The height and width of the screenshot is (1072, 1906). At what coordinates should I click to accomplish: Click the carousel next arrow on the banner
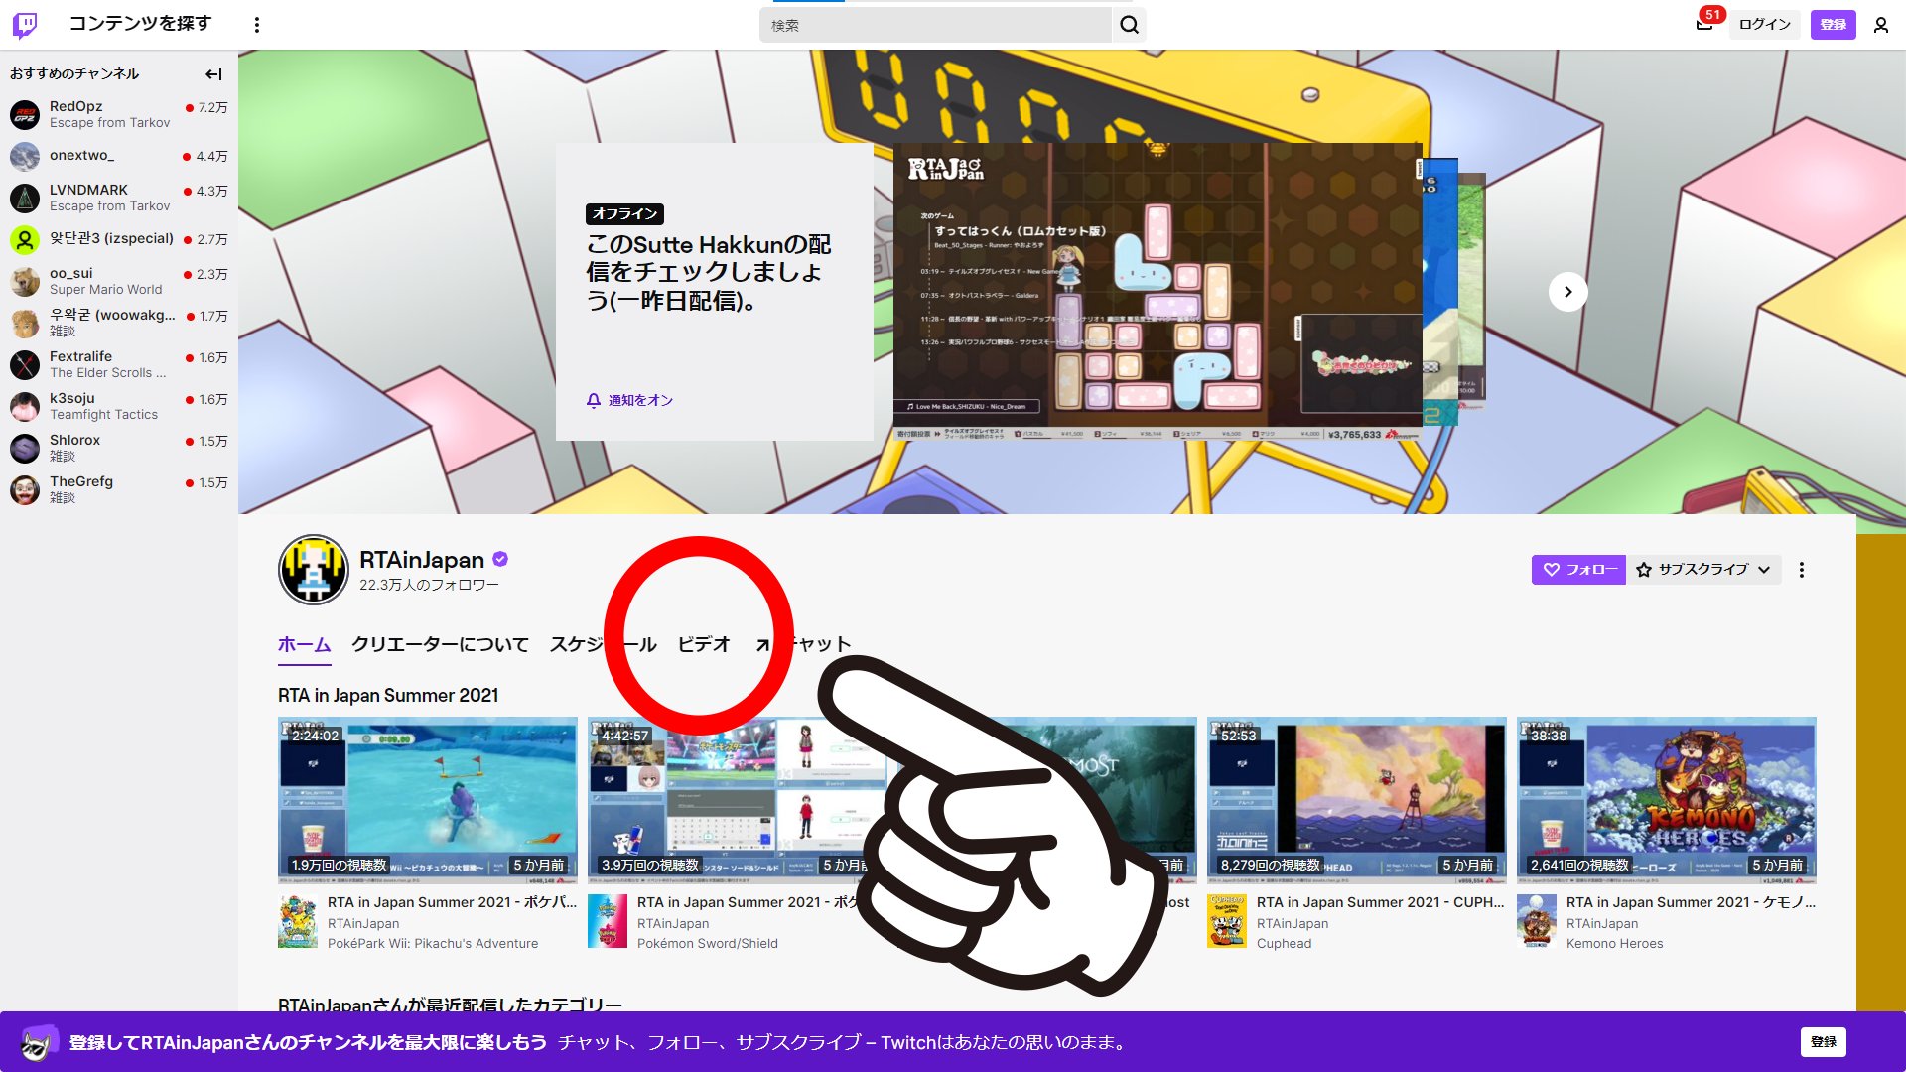click(1568, 291)
